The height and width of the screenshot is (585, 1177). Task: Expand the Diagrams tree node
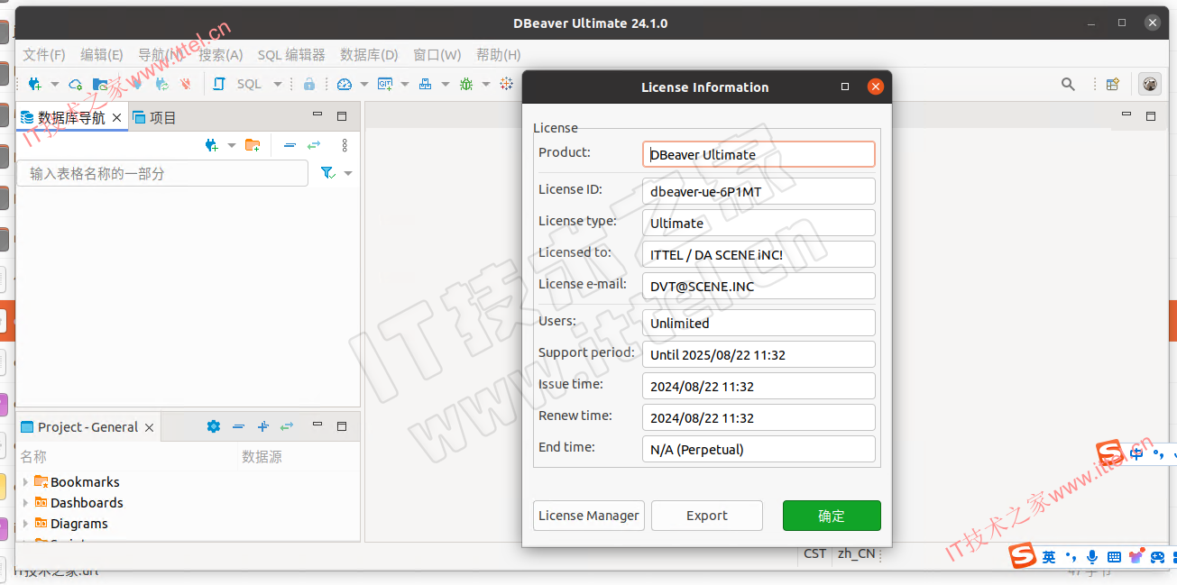25,524
